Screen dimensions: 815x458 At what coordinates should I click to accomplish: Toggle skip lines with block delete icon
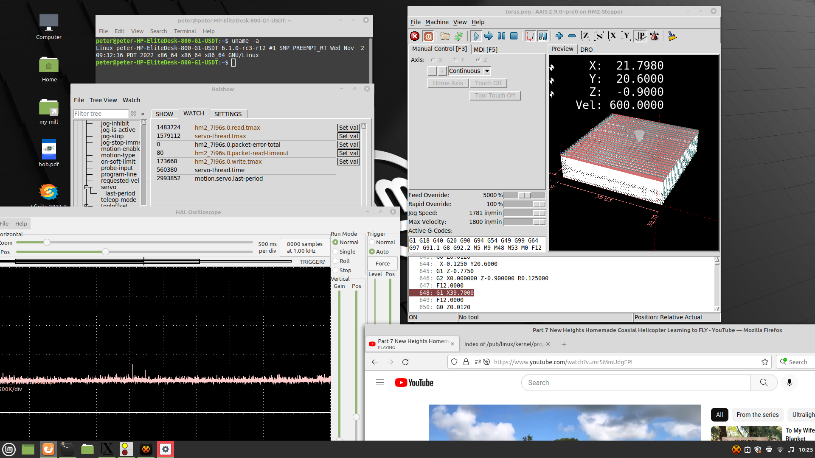tap(530, 36)
